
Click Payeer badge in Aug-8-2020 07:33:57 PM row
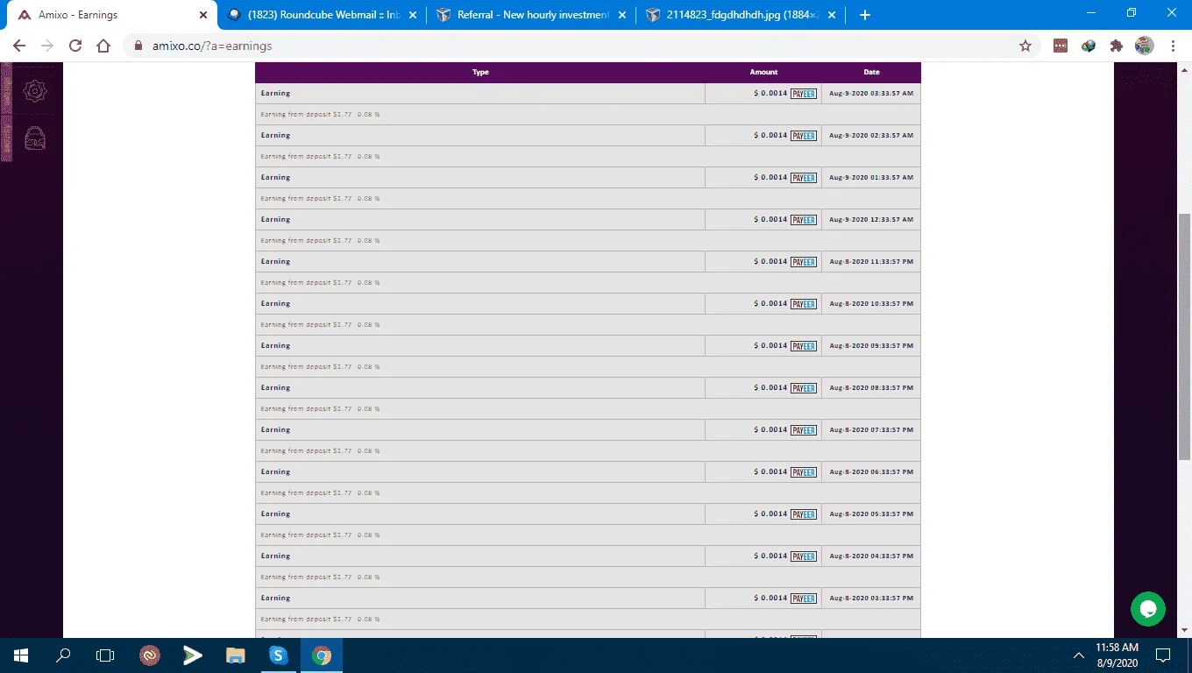tap(804, 430)
